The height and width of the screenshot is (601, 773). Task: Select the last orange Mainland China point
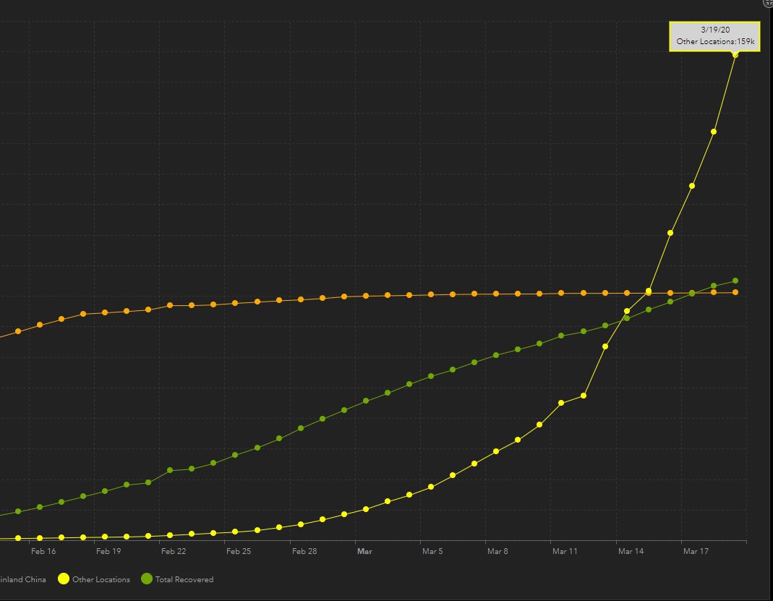735,292
